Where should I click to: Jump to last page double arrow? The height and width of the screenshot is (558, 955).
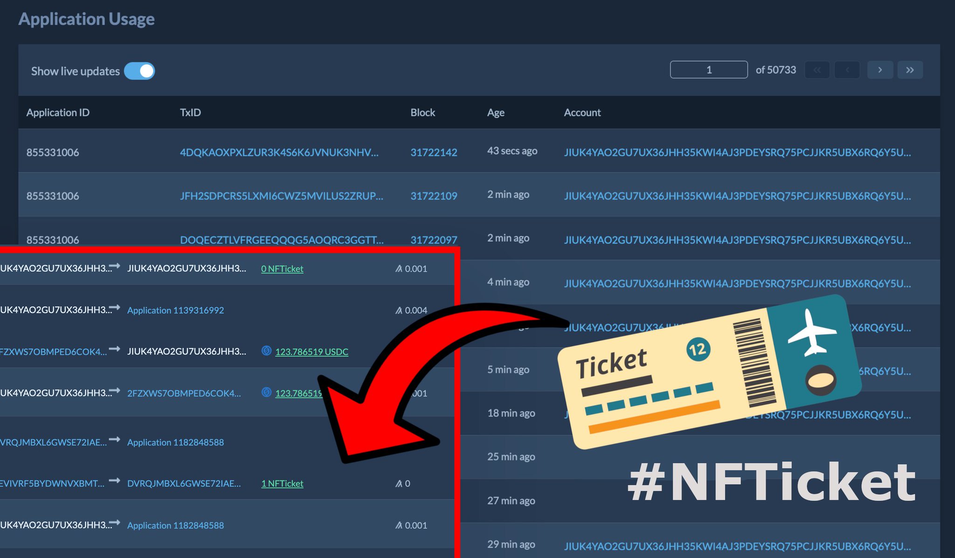[x=910, y=70]
